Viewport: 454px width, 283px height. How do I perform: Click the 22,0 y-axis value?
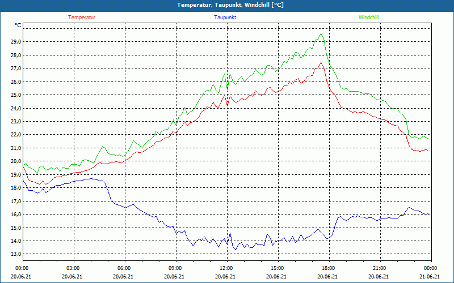[x=16, y=135]
